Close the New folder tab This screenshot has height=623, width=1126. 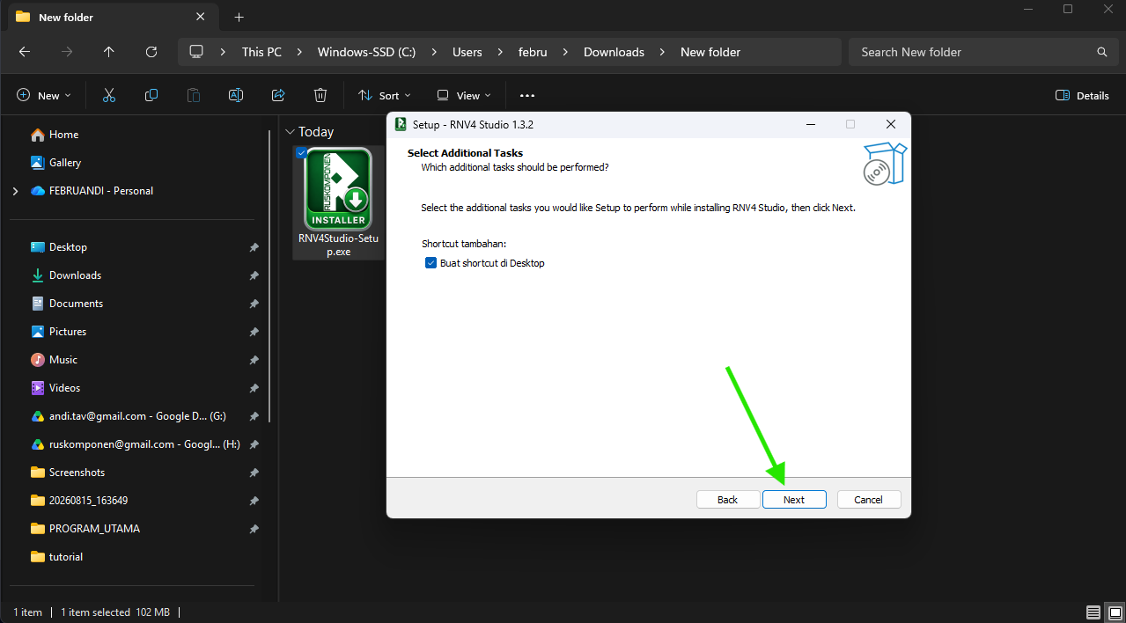click(201, 17)
